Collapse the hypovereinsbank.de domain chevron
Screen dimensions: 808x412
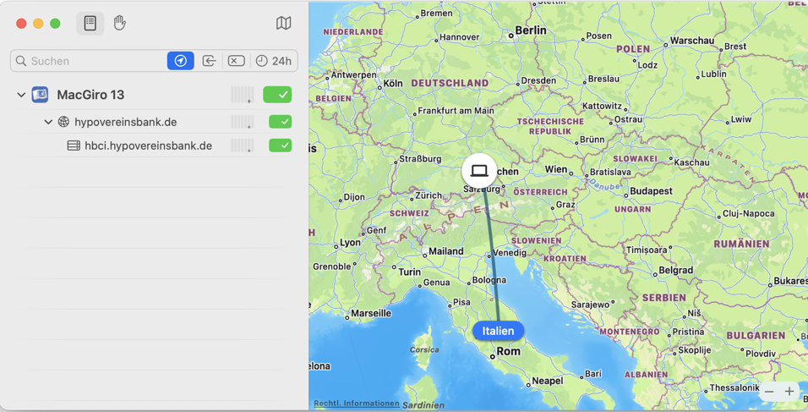pos(48,122)
